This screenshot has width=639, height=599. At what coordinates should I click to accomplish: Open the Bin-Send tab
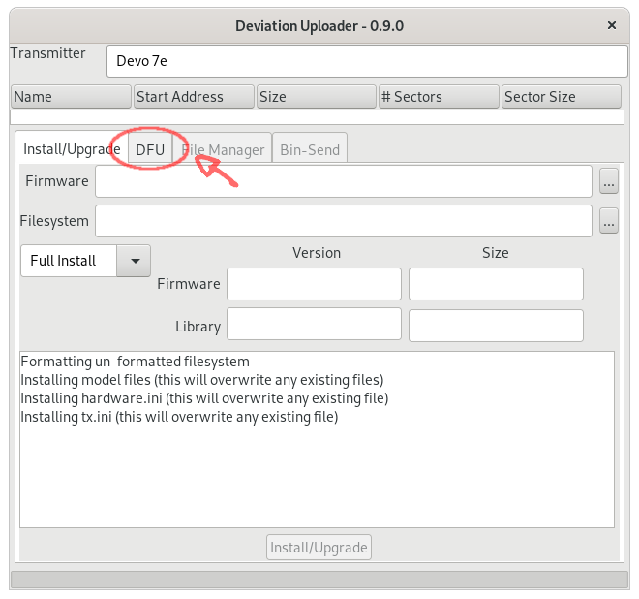(x=310, y=149)
